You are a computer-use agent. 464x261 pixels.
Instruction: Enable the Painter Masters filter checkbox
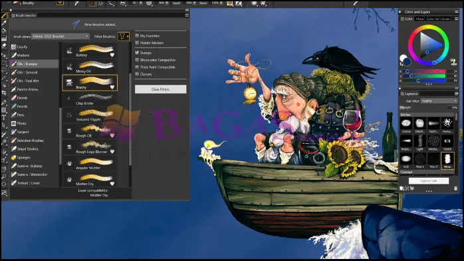(x=137, y=43)
